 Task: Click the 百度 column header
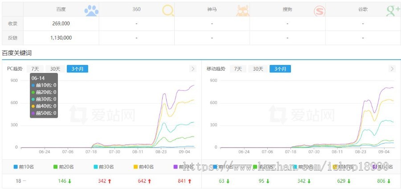pos(61,9)
